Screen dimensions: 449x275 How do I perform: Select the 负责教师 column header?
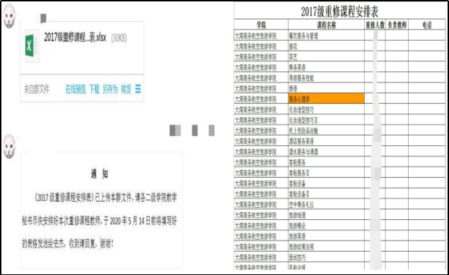coord(397,25)
